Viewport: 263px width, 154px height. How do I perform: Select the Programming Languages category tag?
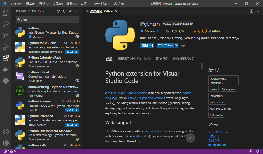pos(223,80)
